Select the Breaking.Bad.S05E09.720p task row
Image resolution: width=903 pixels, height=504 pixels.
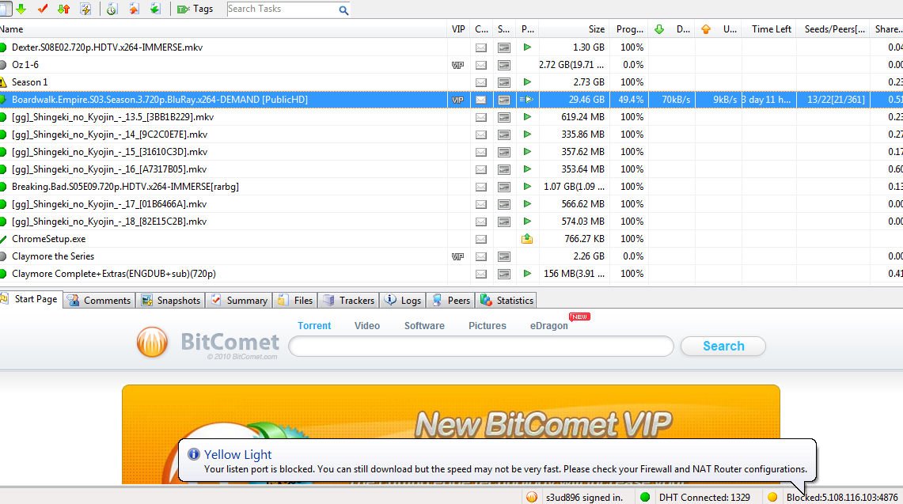[451, 187]
